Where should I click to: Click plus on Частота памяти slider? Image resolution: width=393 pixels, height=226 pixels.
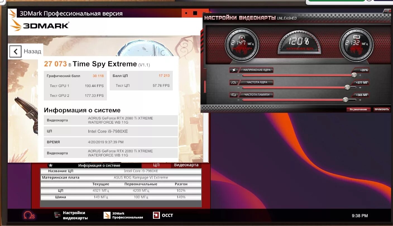(x=360, y=100)
